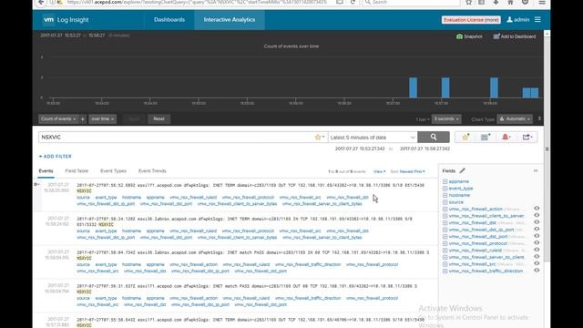Expand the event_type field
Image resolution: width=583 pixels, height=328 pixels.
click(x=445, y=189)
